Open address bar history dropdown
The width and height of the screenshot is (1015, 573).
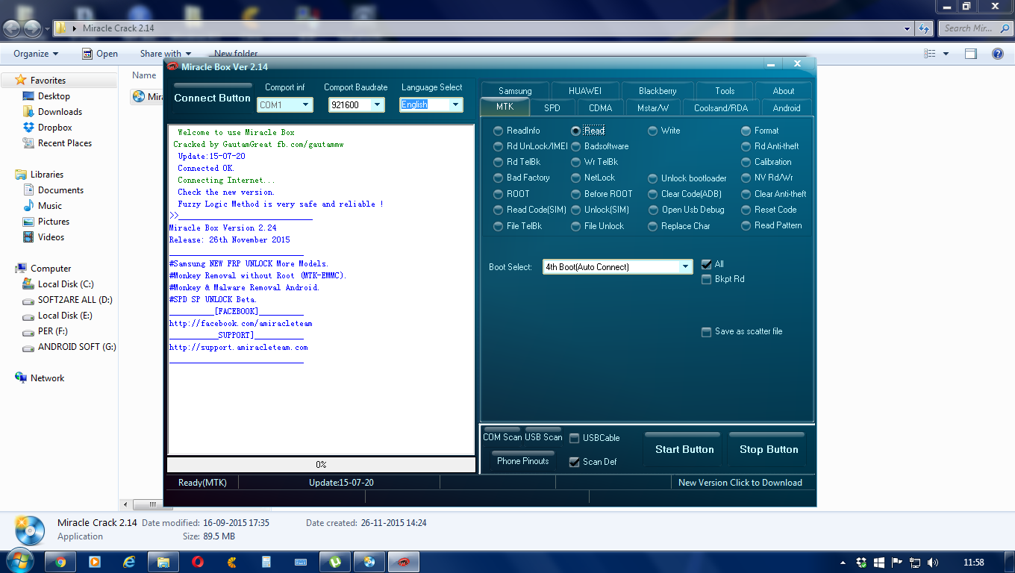click(x=907, y=28)
